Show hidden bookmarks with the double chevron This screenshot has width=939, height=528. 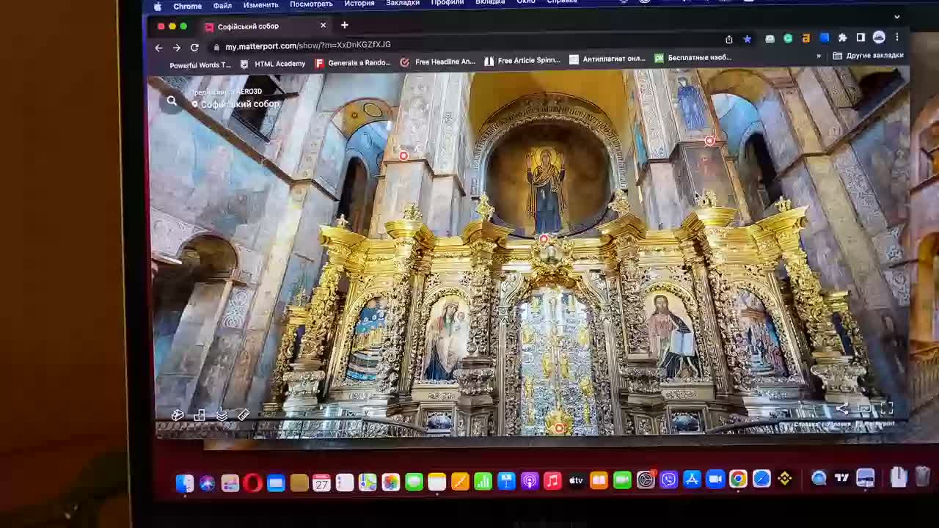[x=819, y=56]
